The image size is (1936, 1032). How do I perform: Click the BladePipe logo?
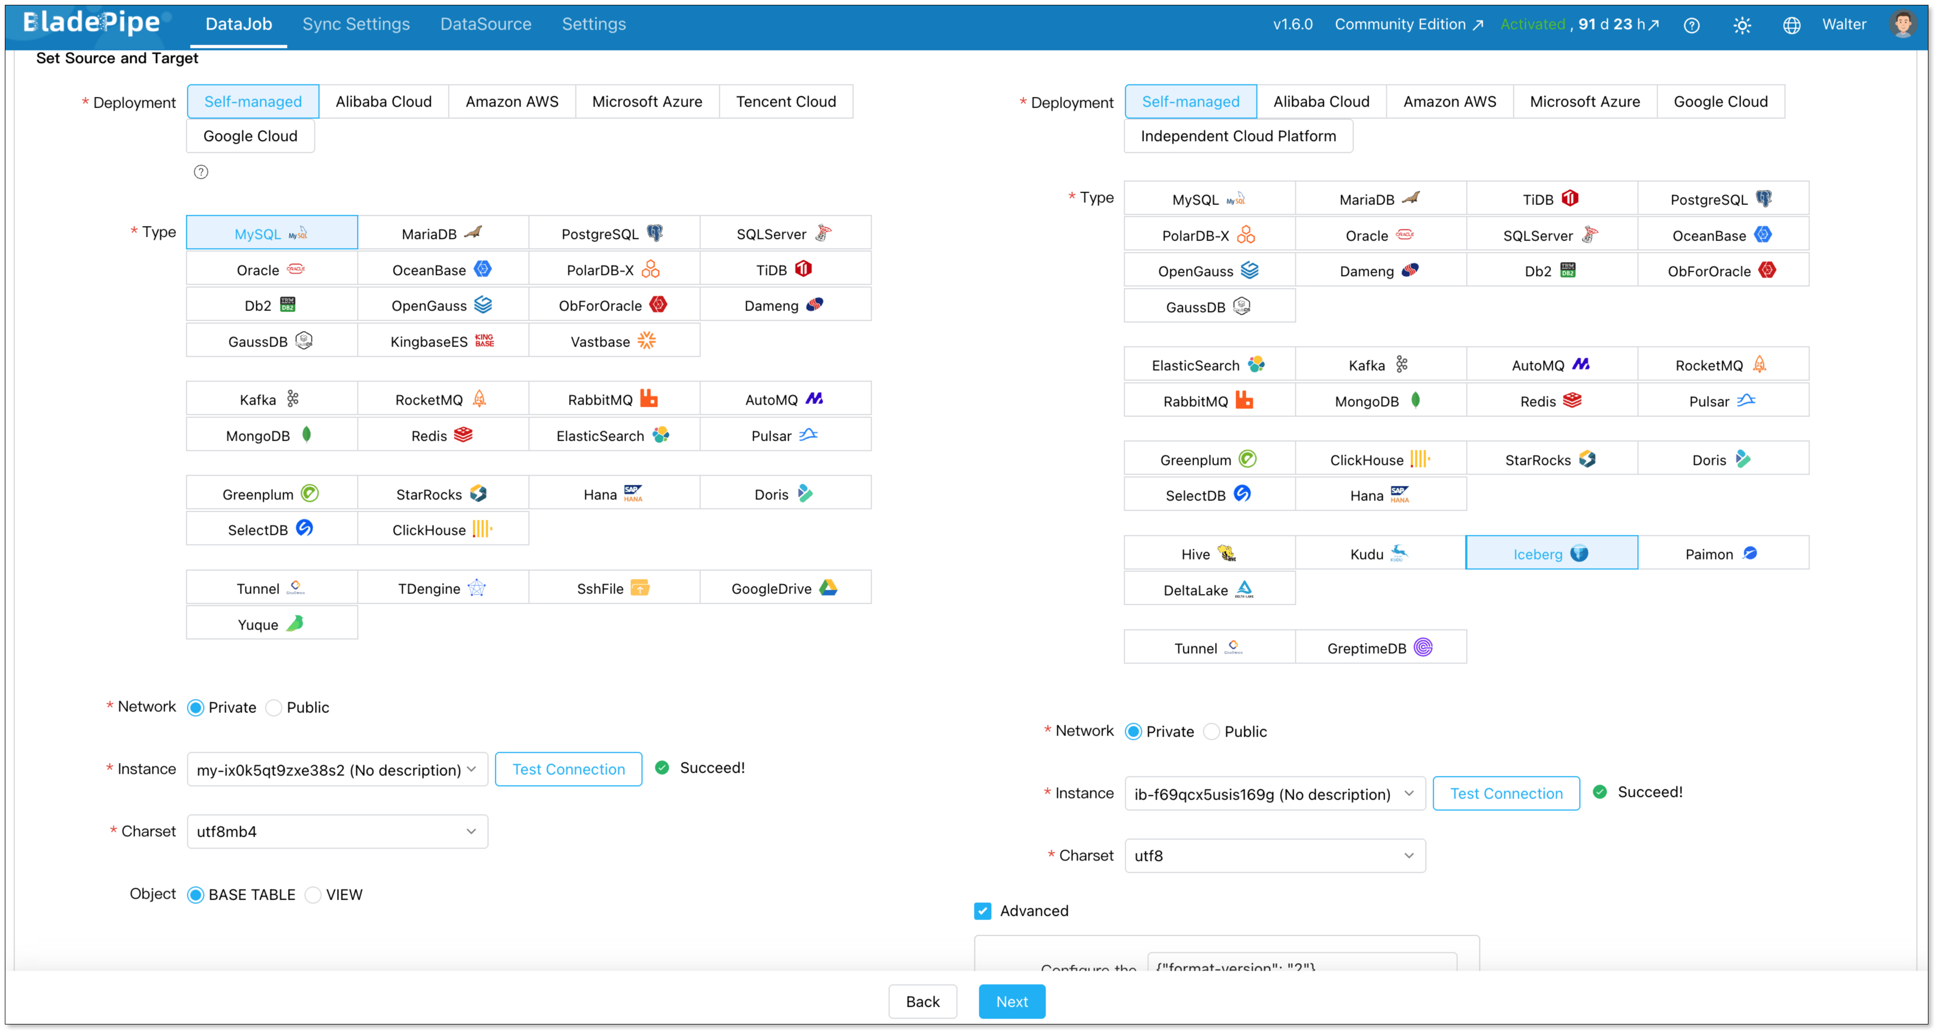(x=92, y=23)
